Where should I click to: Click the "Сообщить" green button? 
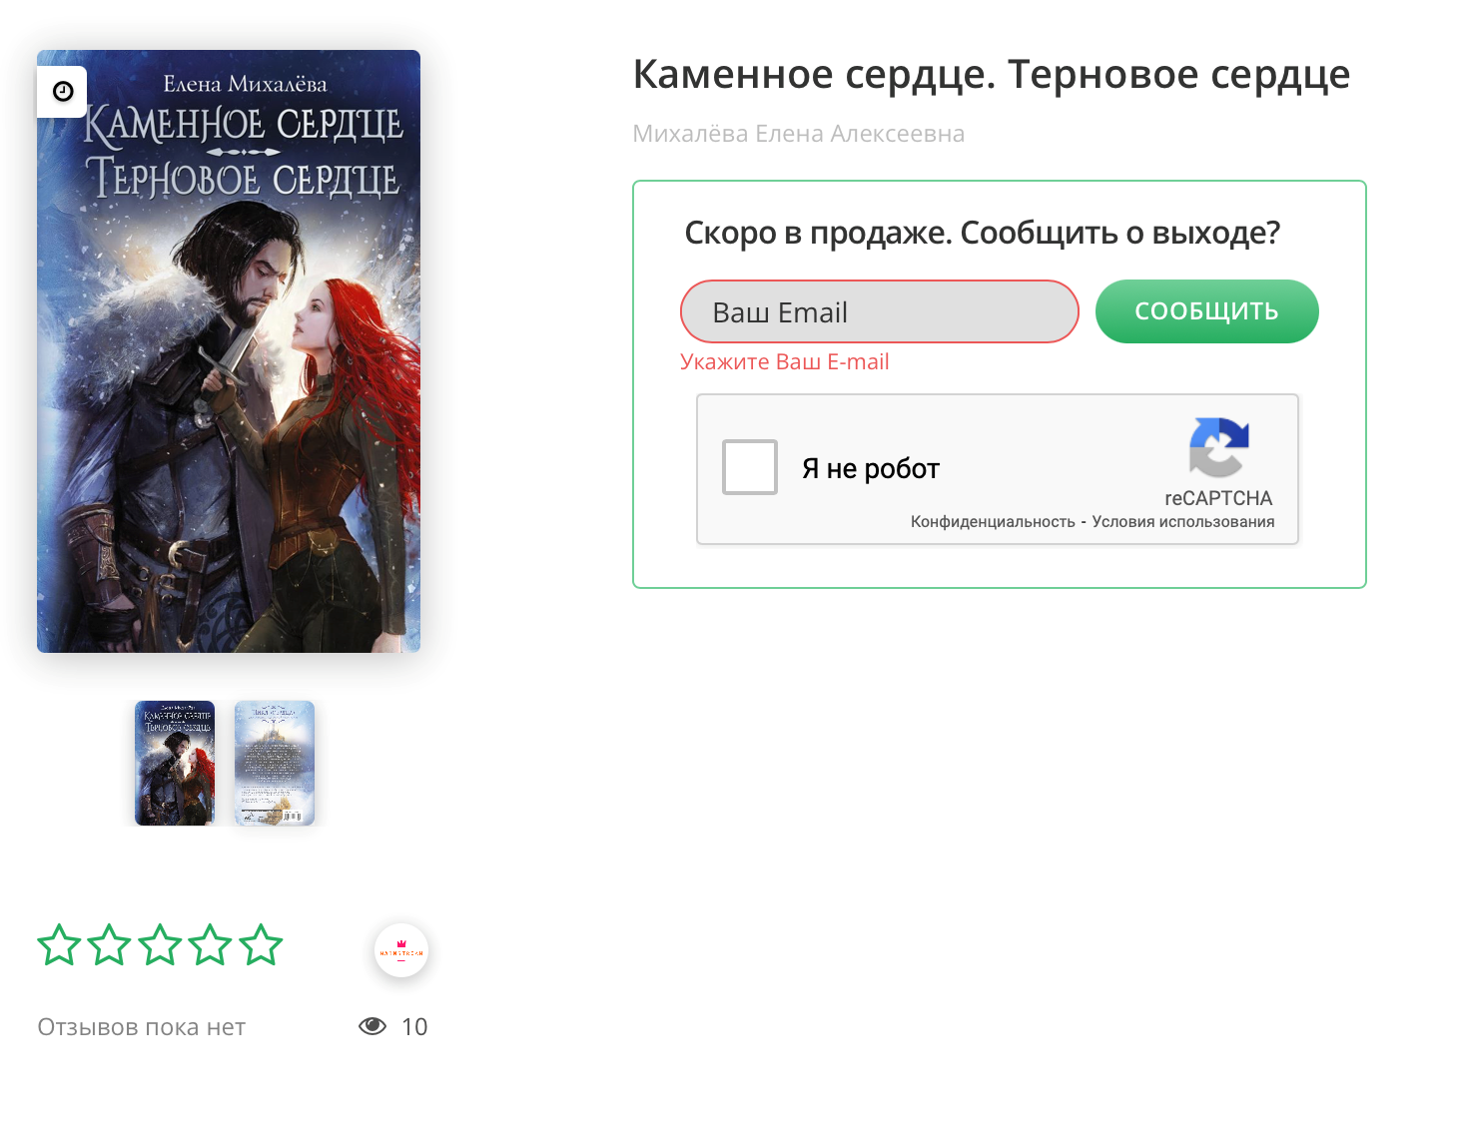(1206, 311)
